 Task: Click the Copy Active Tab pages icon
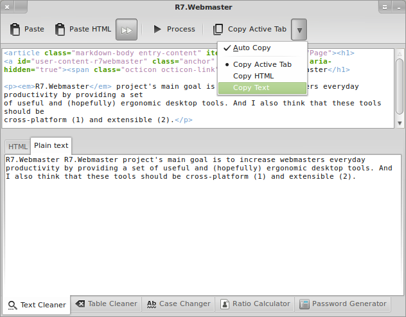point(218,30)
